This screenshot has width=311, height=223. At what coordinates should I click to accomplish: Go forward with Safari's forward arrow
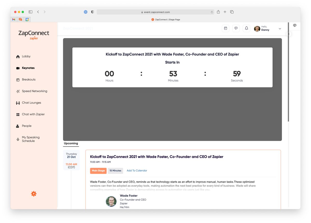coord(45,12)
